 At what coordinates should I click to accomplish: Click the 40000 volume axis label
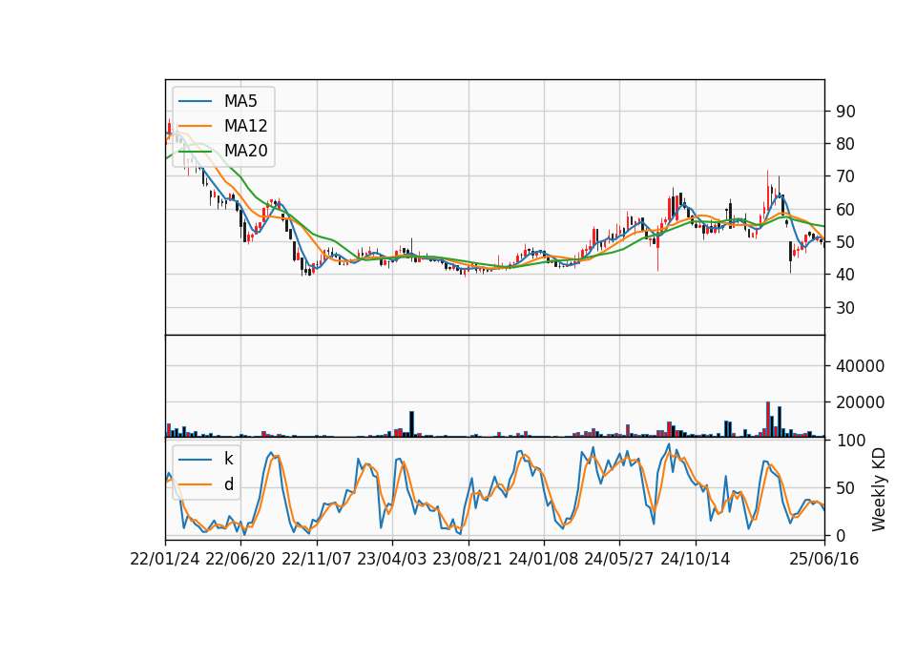860,366
